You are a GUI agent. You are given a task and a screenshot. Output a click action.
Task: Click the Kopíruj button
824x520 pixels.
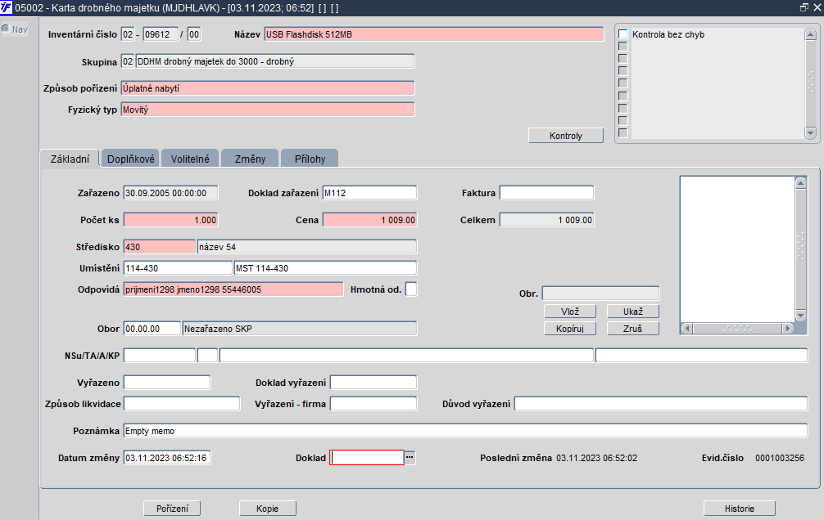click(570, 329)
